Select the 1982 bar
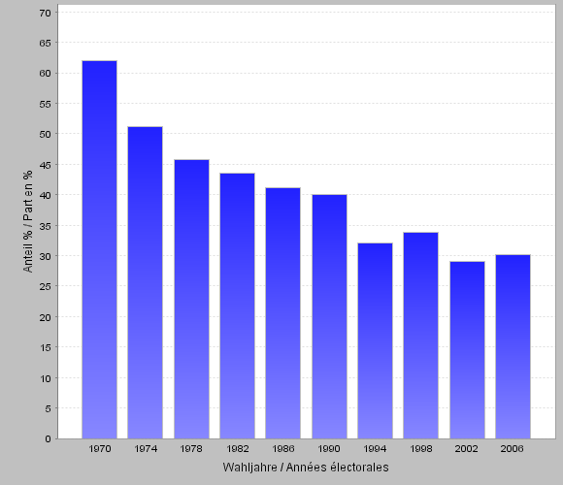 tap(238, 306)
